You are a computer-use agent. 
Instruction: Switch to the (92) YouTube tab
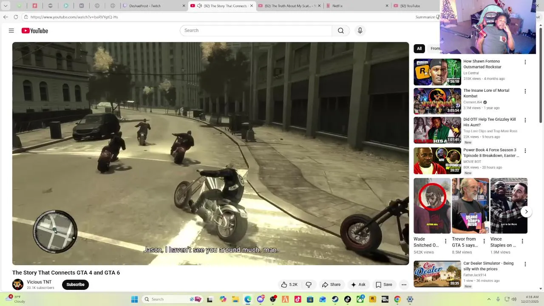[415, 6]
